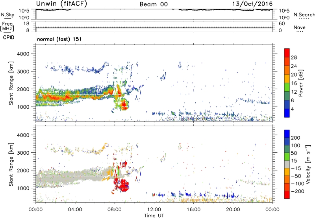The image size is (315, 218).
Task: Click the 'Time UT' axis title
Action: 154,216
